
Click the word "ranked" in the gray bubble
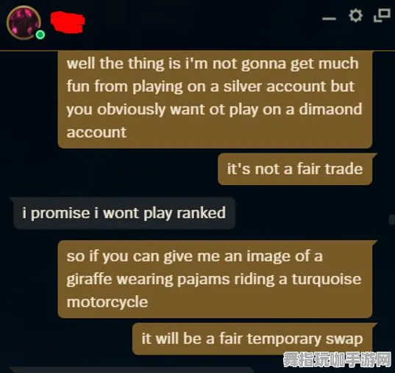point(201,213)
